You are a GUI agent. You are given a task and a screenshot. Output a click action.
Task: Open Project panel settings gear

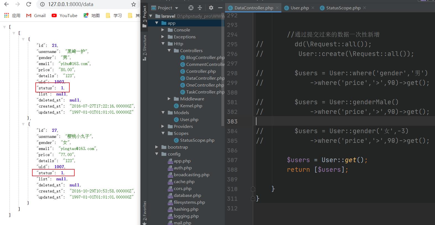[211, 8]
